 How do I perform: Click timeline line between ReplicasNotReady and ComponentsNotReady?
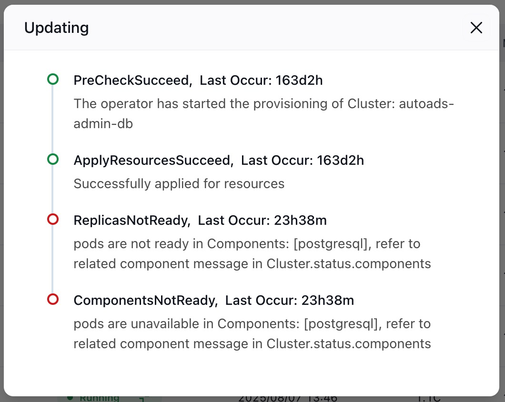pos(53,260)
